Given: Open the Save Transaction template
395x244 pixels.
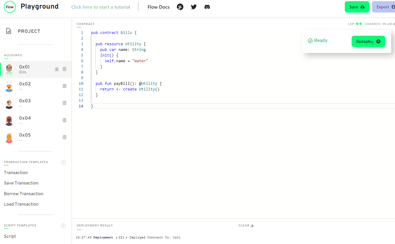Looking at the screenshot, I should point(21,183).
